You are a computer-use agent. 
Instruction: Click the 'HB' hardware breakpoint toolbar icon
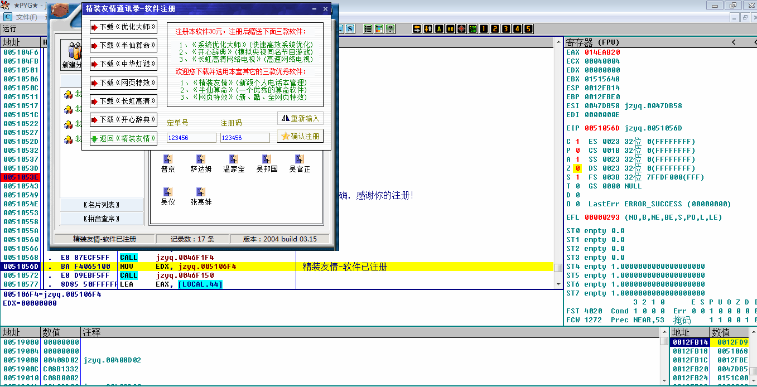450,28
